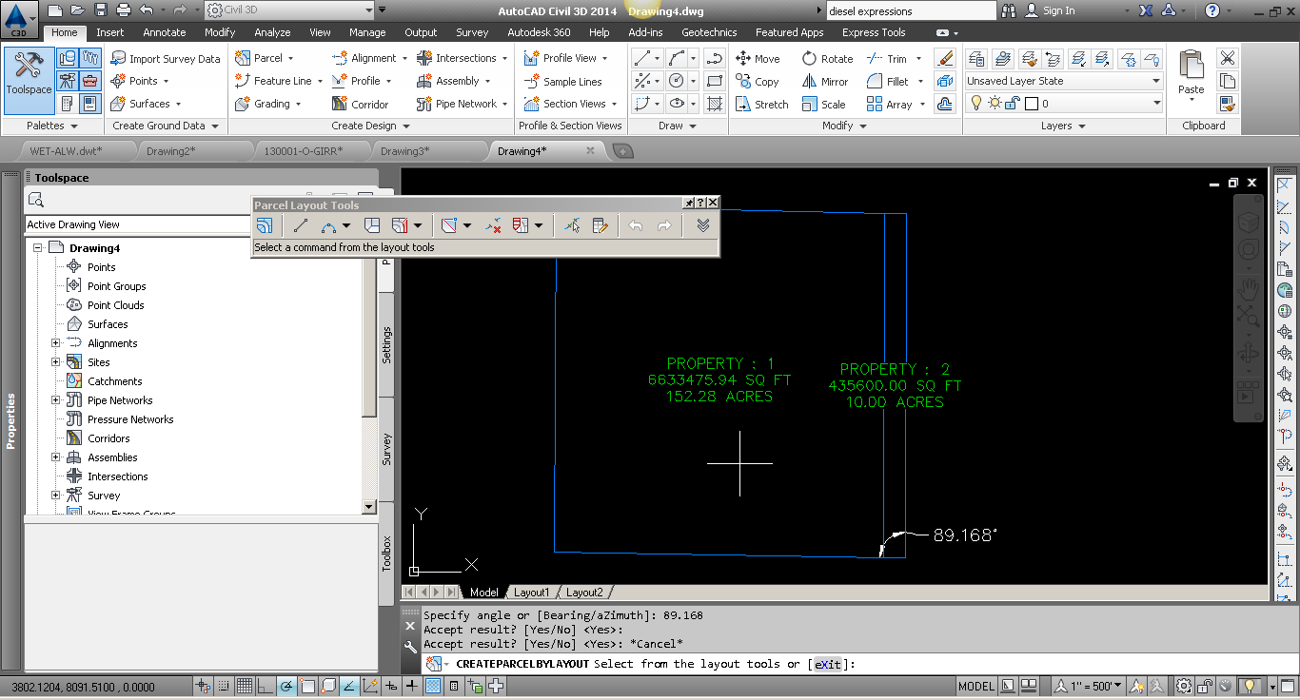Open slide line create tool dropdown arrow
The height and width of the screenshot is (700, 1300).
(417, 225)
